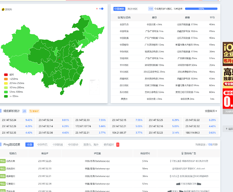This screenshot has height=192, width=233.
Task: Switch to the 海外地区 tab
Action: pos(132,9)
